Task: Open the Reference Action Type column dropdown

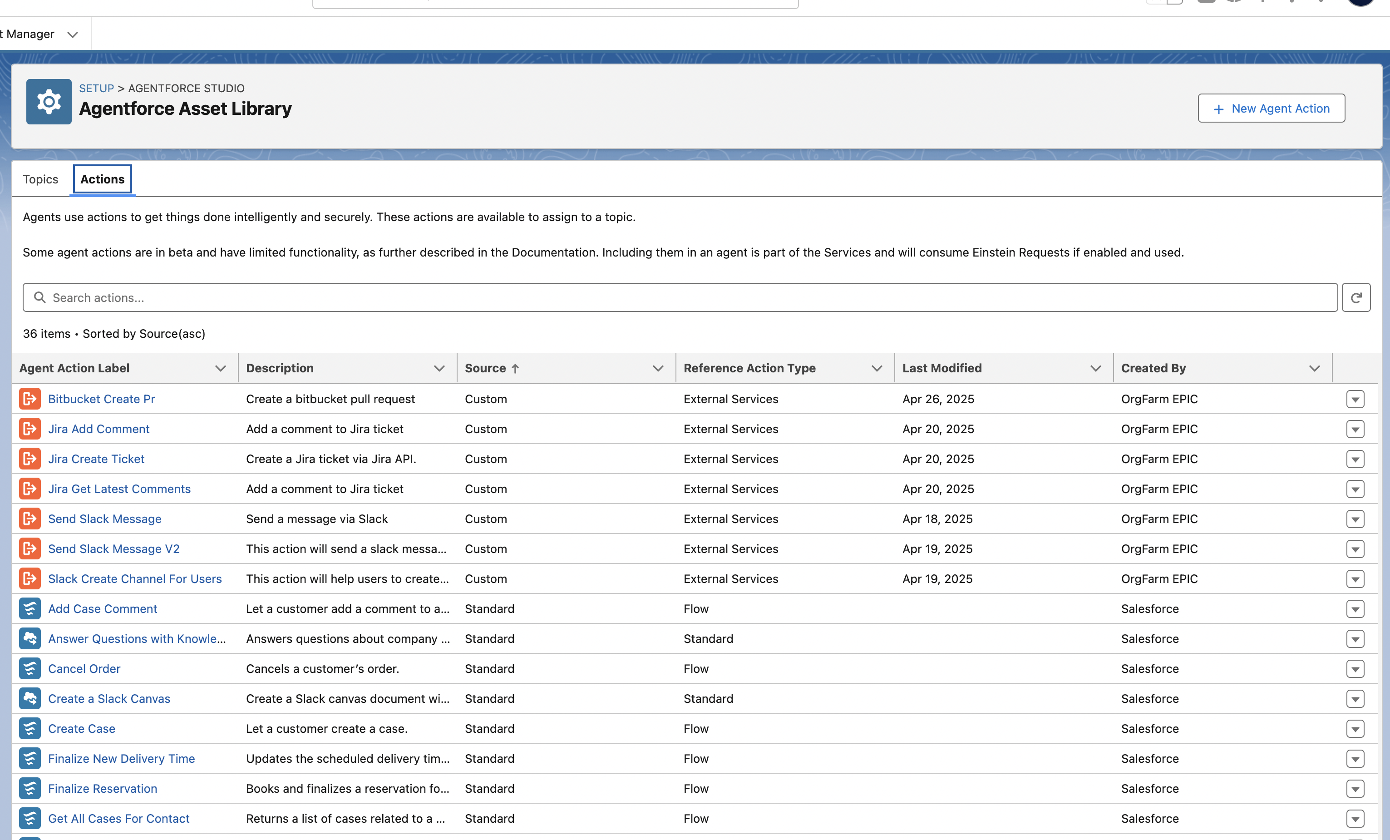Action: tap(876, 368)
